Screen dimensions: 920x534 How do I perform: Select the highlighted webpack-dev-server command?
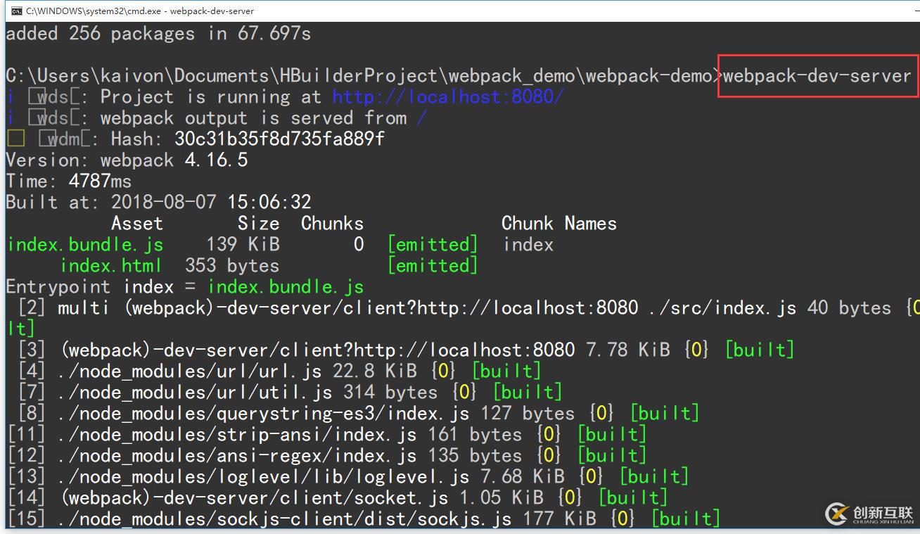click(816, 75)
